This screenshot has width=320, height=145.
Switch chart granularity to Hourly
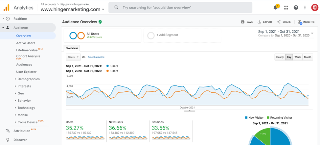(x=280, y=57)
